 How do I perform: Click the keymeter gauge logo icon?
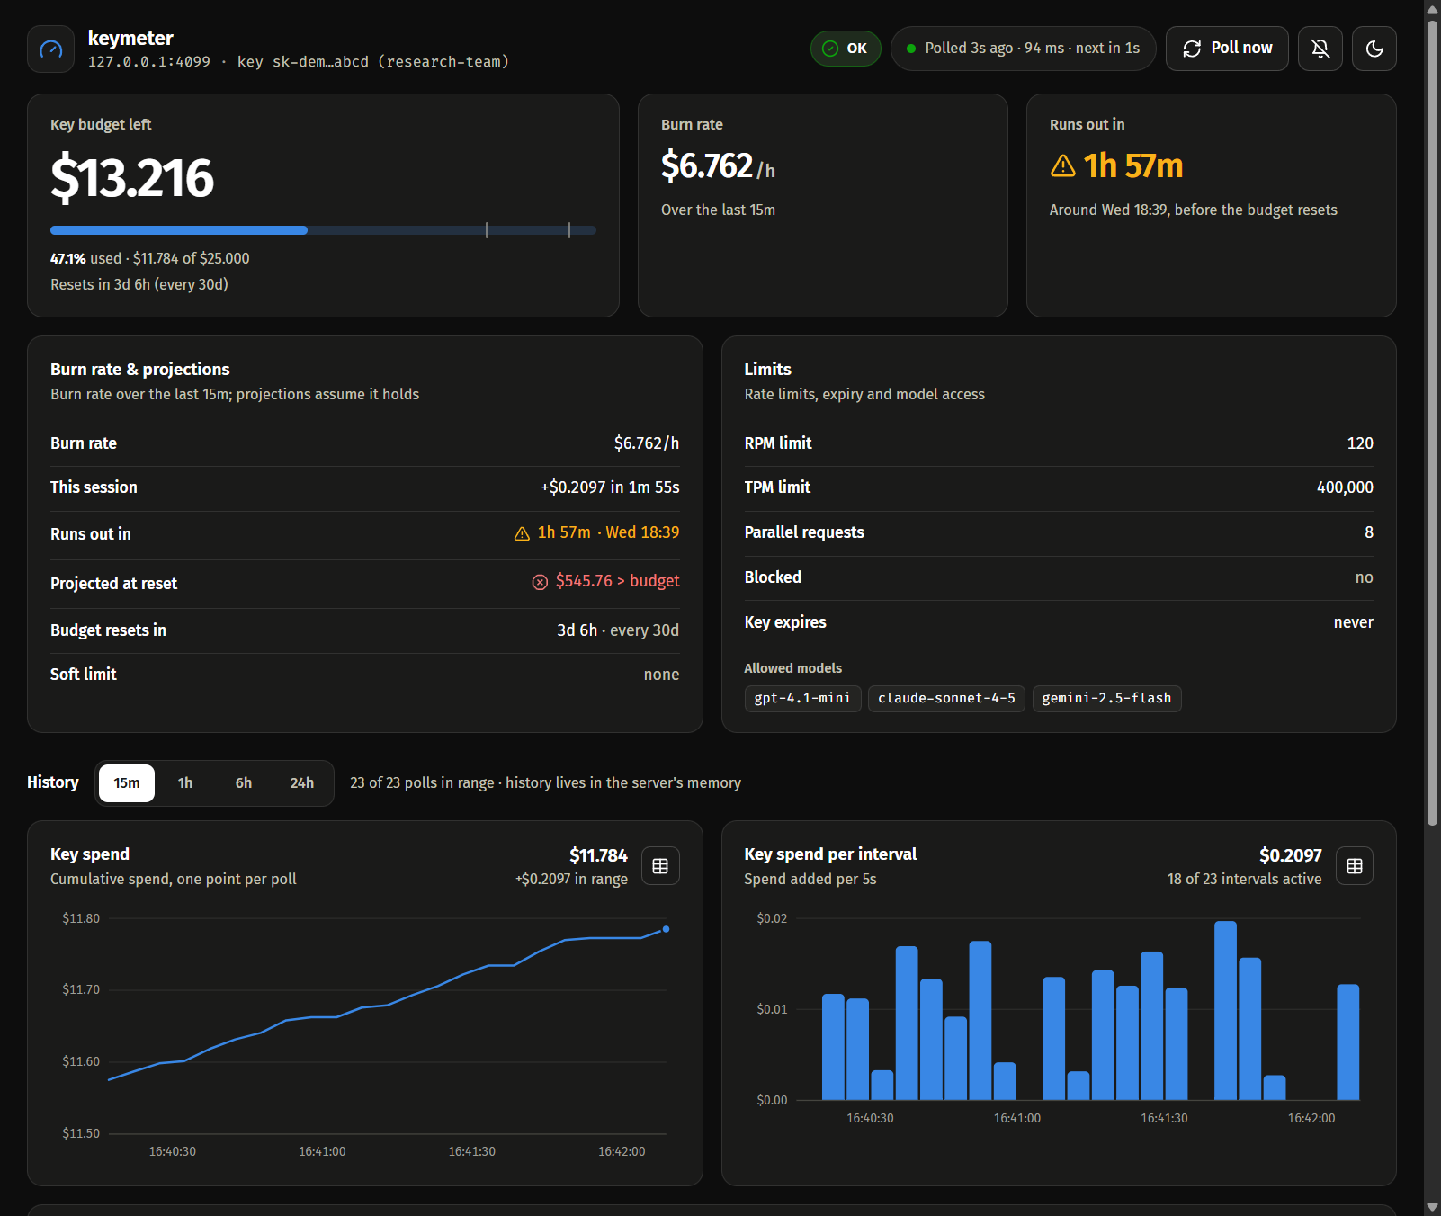tap(51, 49)
